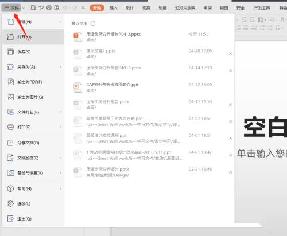This screenshot has height=236, width=287.
Task: Click the 文件 menu button
Action: click(x=11, y=8)
